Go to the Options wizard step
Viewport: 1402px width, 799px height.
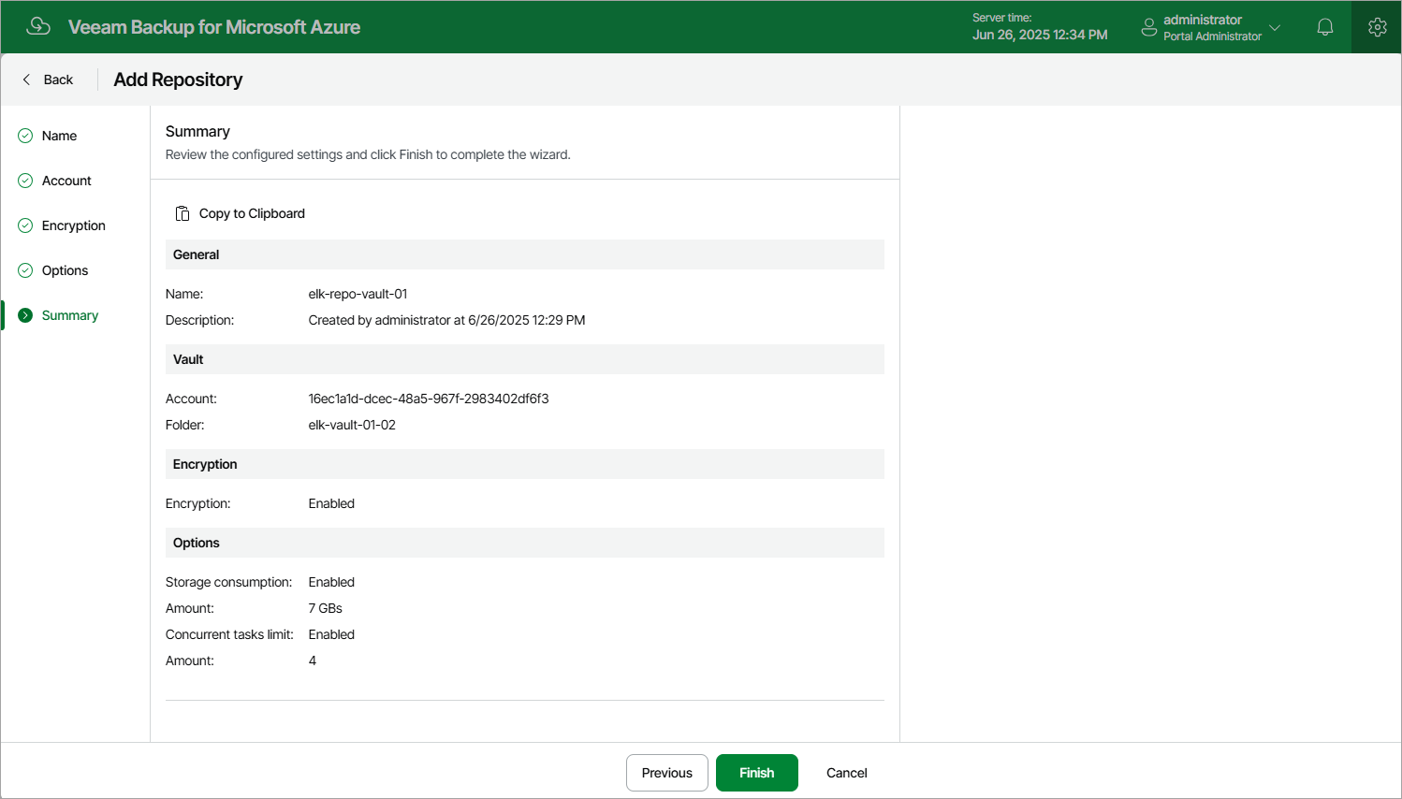(65, 270)
